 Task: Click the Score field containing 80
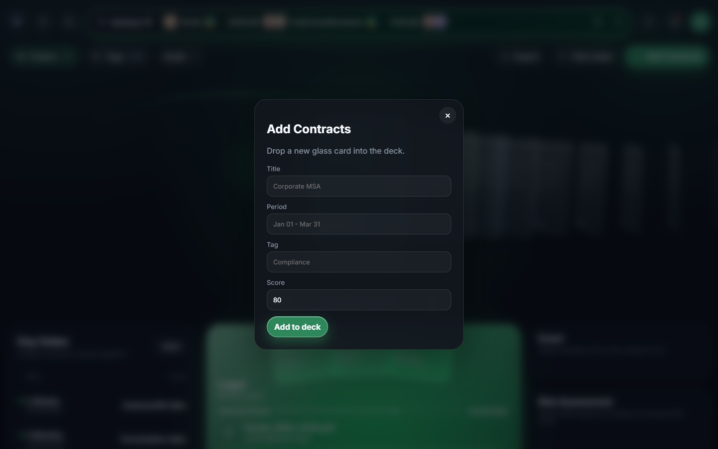359,300
